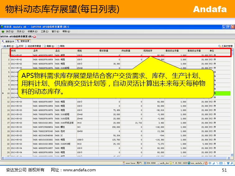The height and width of the screenshot is (176, 235).
Task: Open the 窗口 menu
Action: click(55, 31)
